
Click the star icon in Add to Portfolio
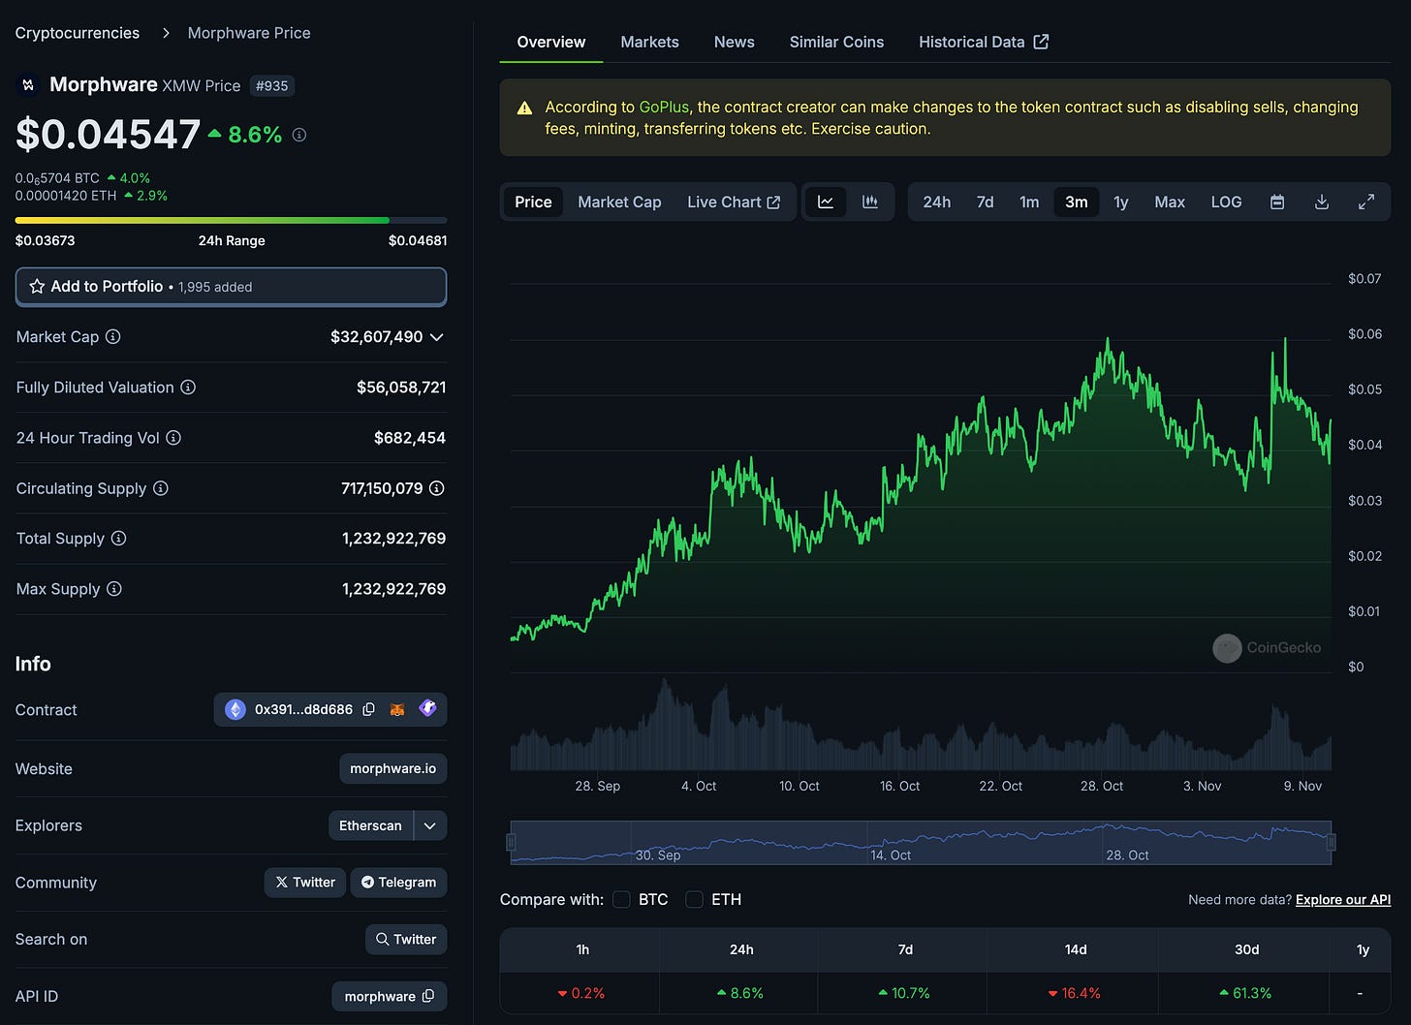tap(37, 287)
